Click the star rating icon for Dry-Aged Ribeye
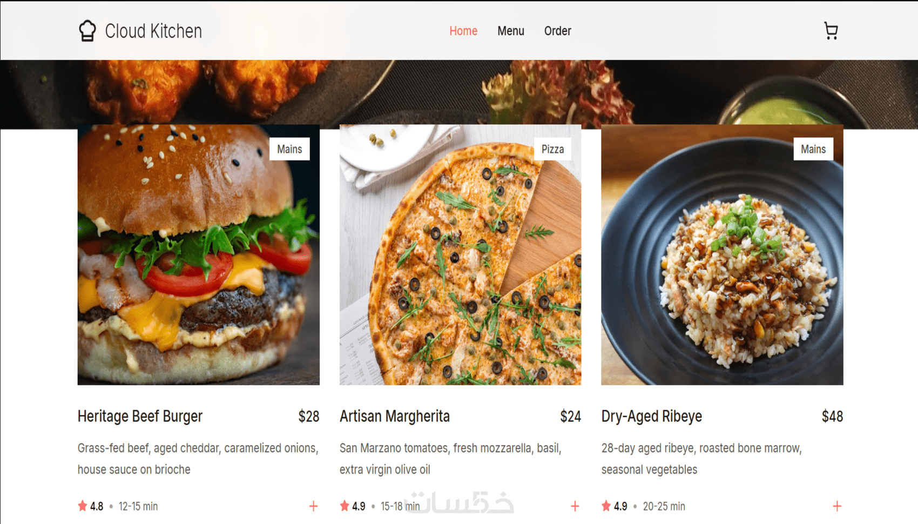 click(606, 506)
